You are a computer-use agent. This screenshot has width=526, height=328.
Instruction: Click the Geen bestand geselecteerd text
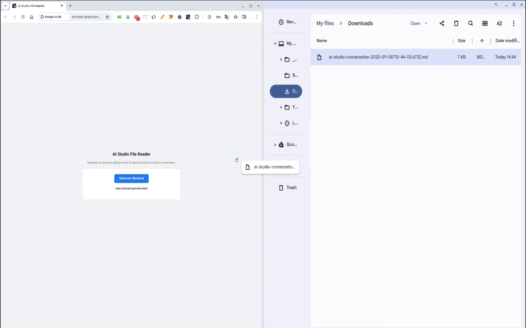pos(131,189)
